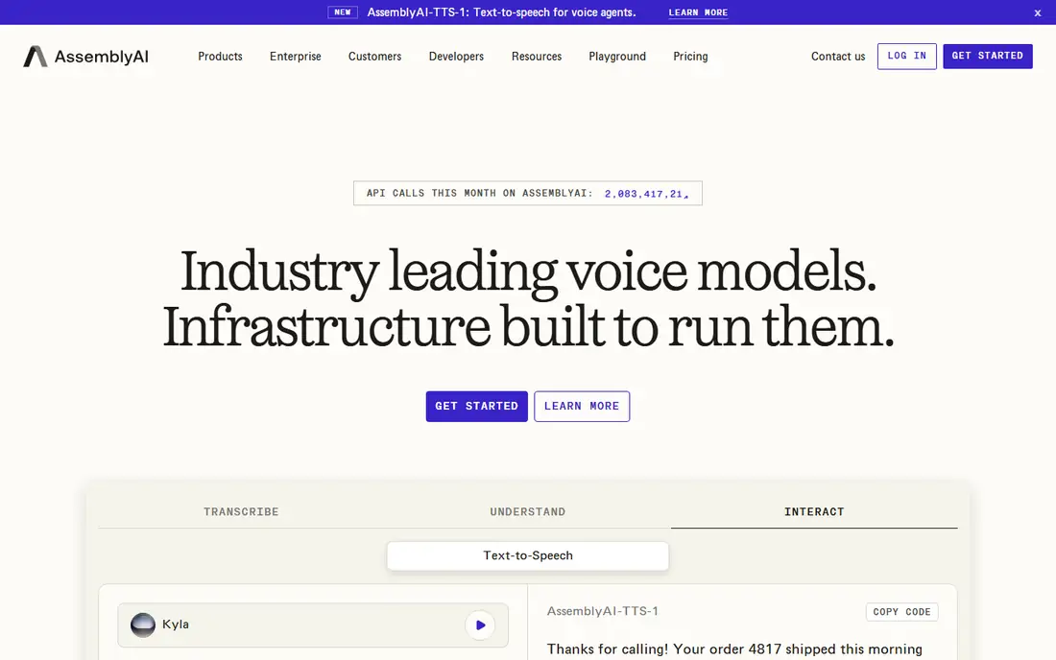Go to the Pricing page
This screenshot has width=1056, height=660.
click(x=691, y=57)
